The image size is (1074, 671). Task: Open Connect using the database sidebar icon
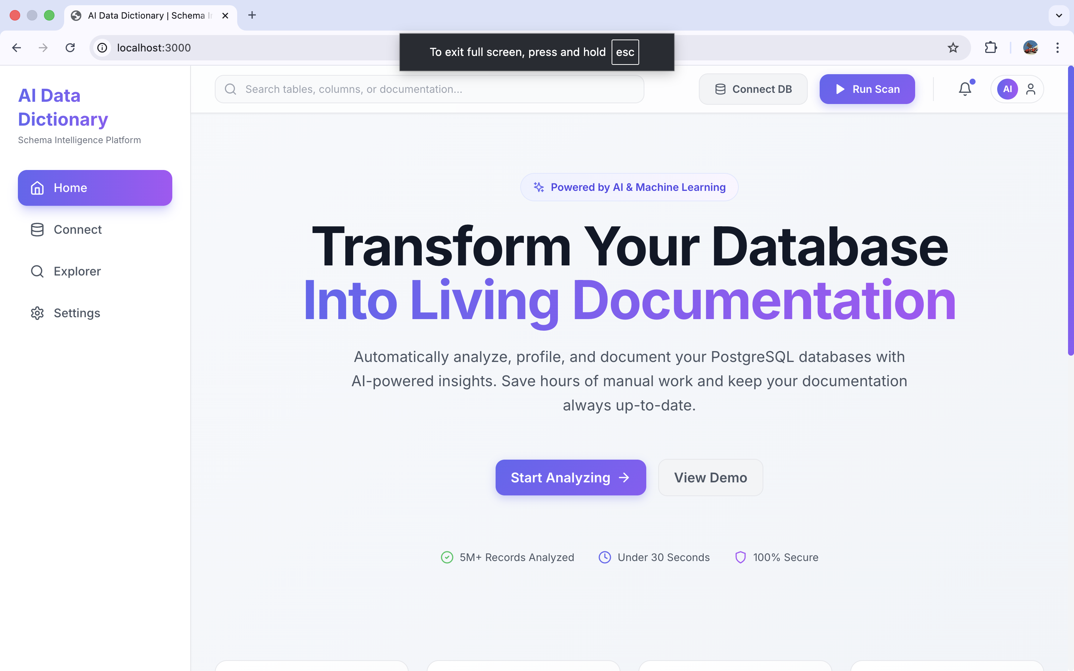coord(37,229)
